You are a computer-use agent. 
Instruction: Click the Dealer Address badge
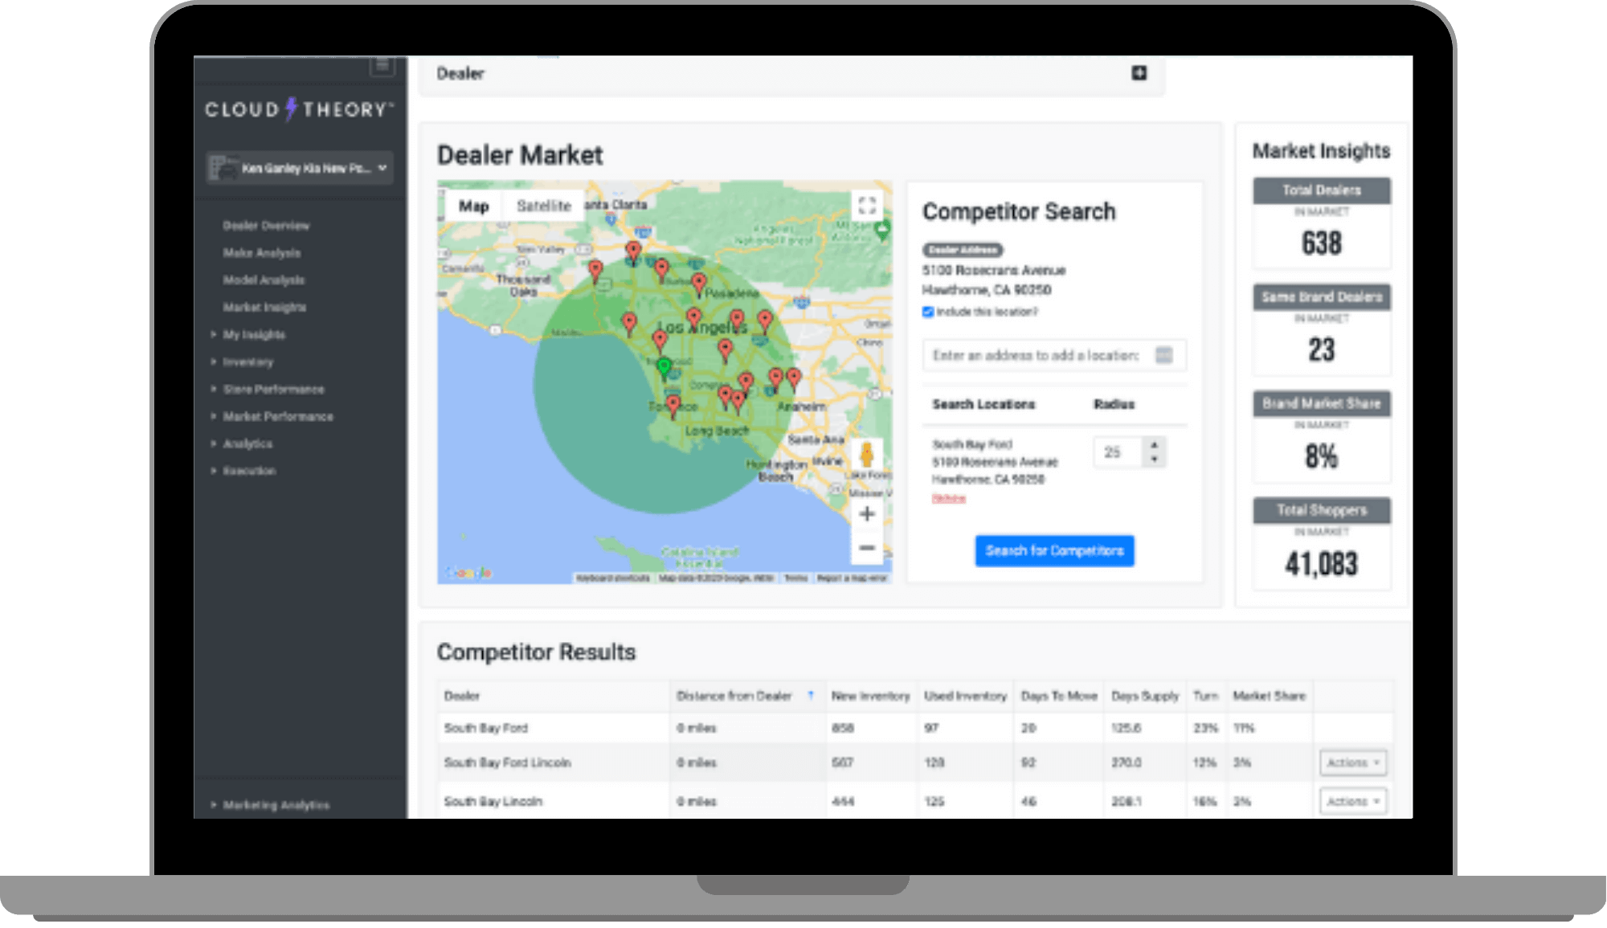(963, 250)
